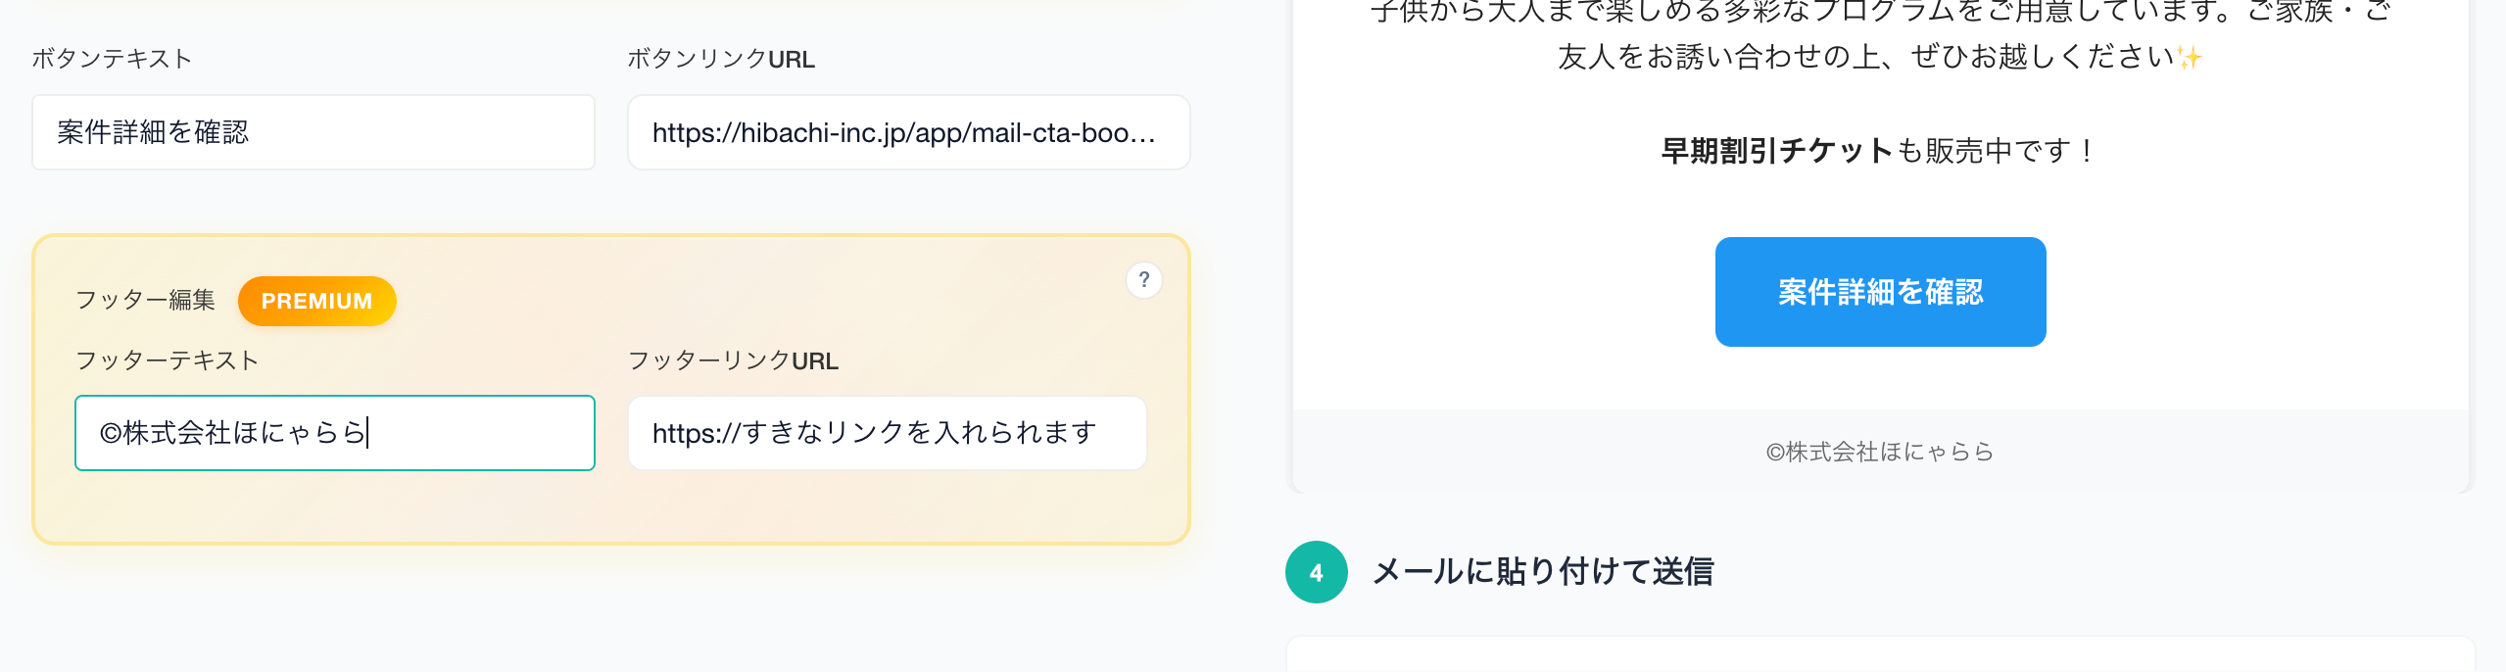Click the フッター編集 section title
Viewport: 2506px width, 672px height.
click(145, 300)
